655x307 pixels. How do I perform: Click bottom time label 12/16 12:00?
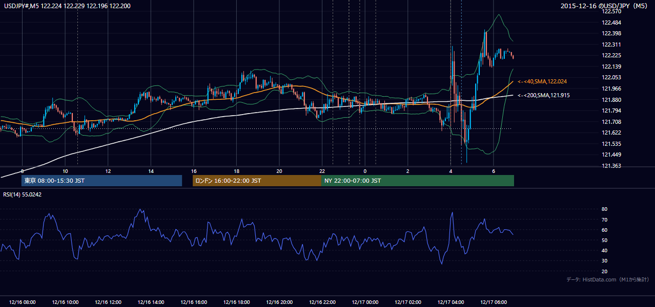point(107,302)
